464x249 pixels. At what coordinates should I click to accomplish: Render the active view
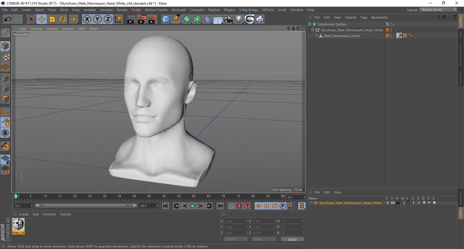(x=131, y=19)
